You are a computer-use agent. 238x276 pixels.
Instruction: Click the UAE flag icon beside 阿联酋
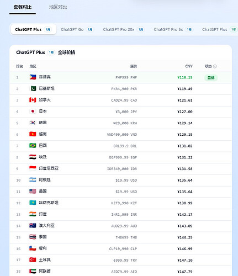(x=33, y=271)
